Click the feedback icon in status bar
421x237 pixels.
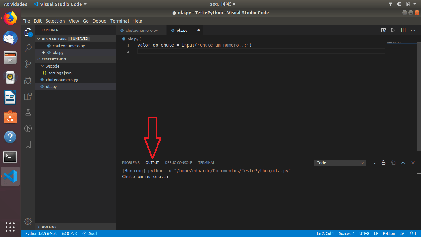pyautogui.click(x=402, y=234)
